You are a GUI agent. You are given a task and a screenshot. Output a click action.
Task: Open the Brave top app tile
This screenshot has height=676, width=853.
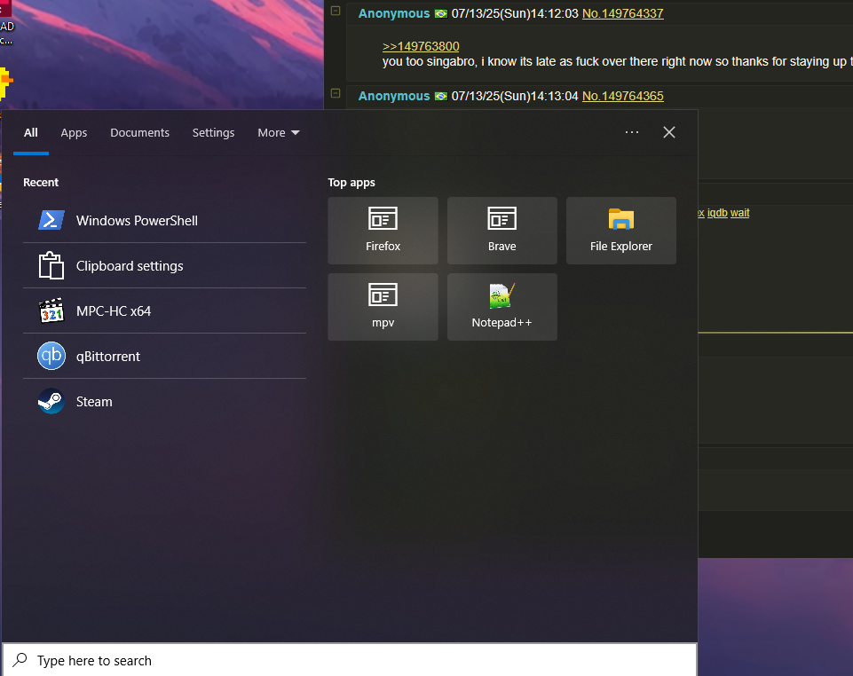(502, 231)
